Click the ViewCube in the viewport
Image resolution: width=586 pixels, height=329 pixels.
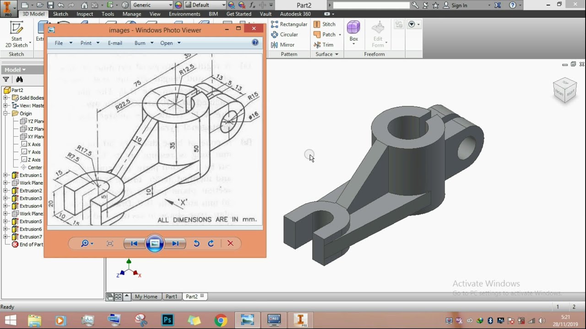point(564,90)
